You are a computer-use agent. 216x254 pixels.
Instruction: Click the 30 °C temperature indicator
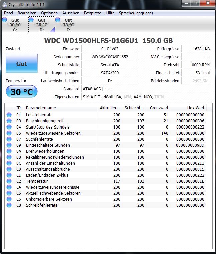22,92
